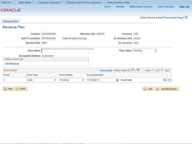This screenshot has width=192, height=144.
Task: Click Event Status column header
Action: click(x=66, y=75)
